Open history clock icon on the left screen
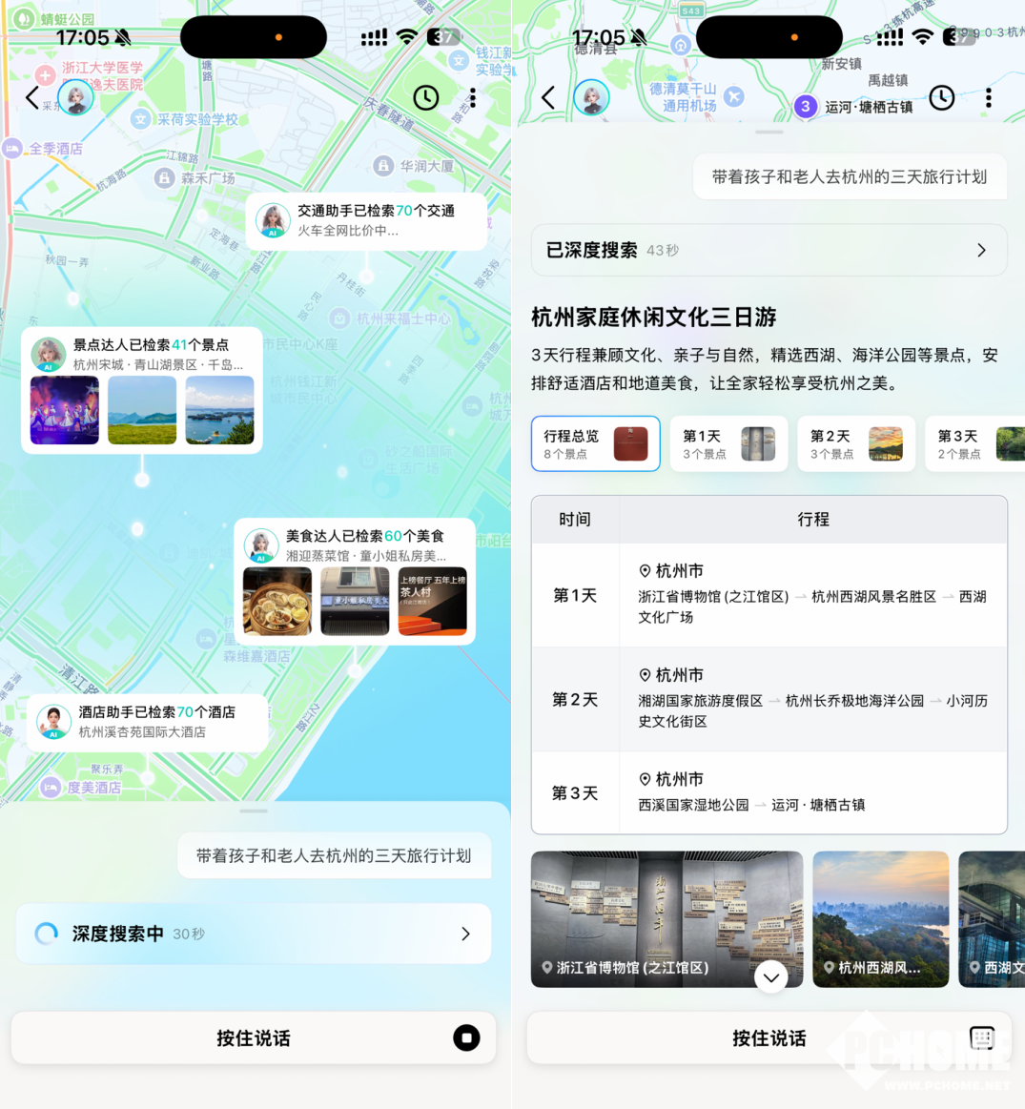The height and width of the screenshot is (1109, 1025). (426, 97)
